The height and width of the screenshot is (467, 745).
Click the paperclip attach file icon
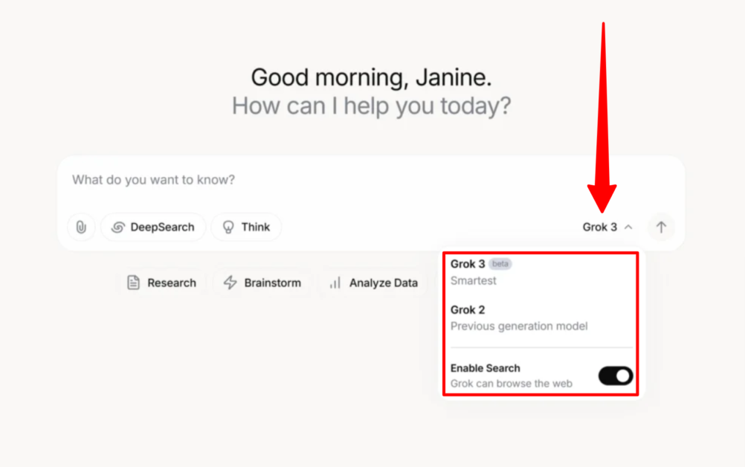coord(81,227)
